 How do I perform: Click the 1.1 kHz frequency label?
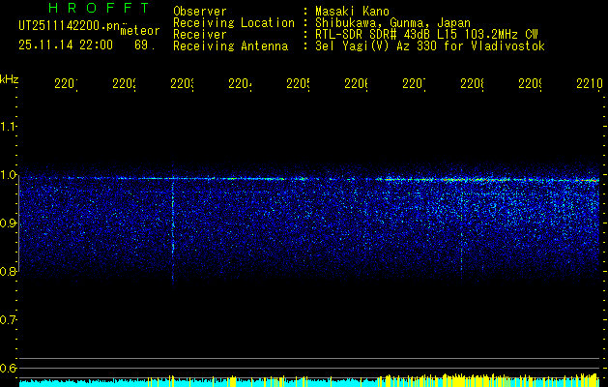point(8,127)
